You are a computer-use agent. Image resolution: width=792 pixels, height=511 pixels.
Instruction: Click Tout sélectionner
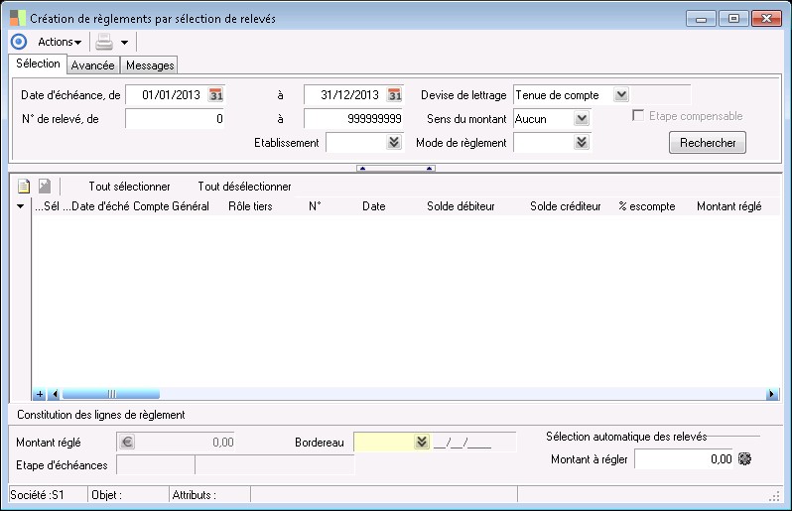(129, 187)
